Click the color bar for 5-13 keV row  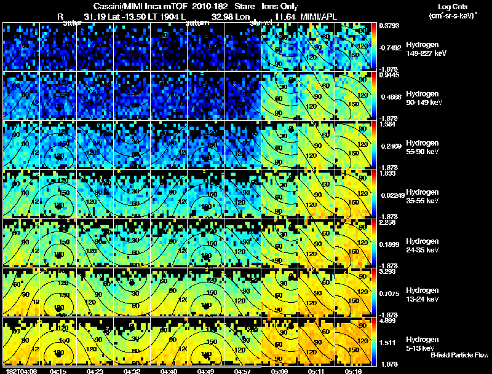tap(374, 341)
